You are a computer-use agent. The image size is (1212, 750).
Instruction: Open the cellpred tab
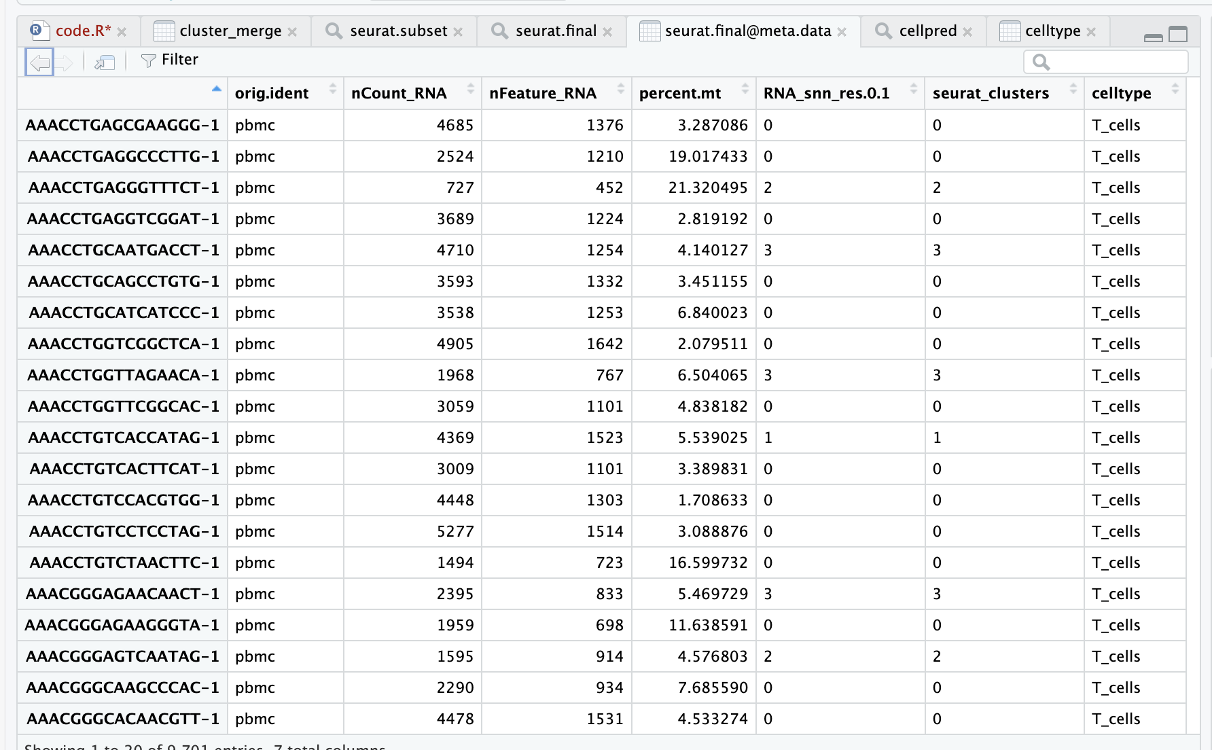pyautogui.click(x=927, y=31)
